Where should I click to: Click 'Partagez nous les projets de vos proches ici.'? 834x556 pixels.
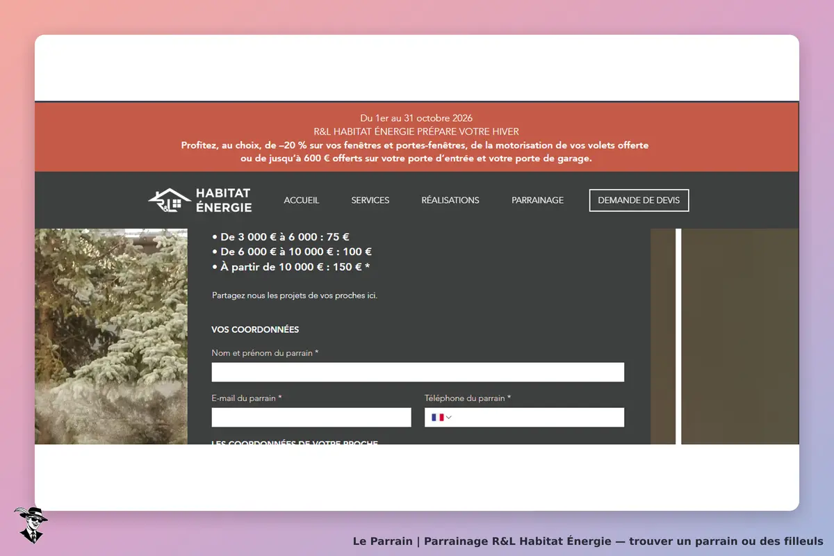pyautogui.click(x=295, y=295)
